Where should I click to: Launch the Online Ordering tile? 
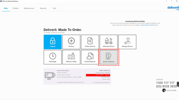tap(108, 57)
